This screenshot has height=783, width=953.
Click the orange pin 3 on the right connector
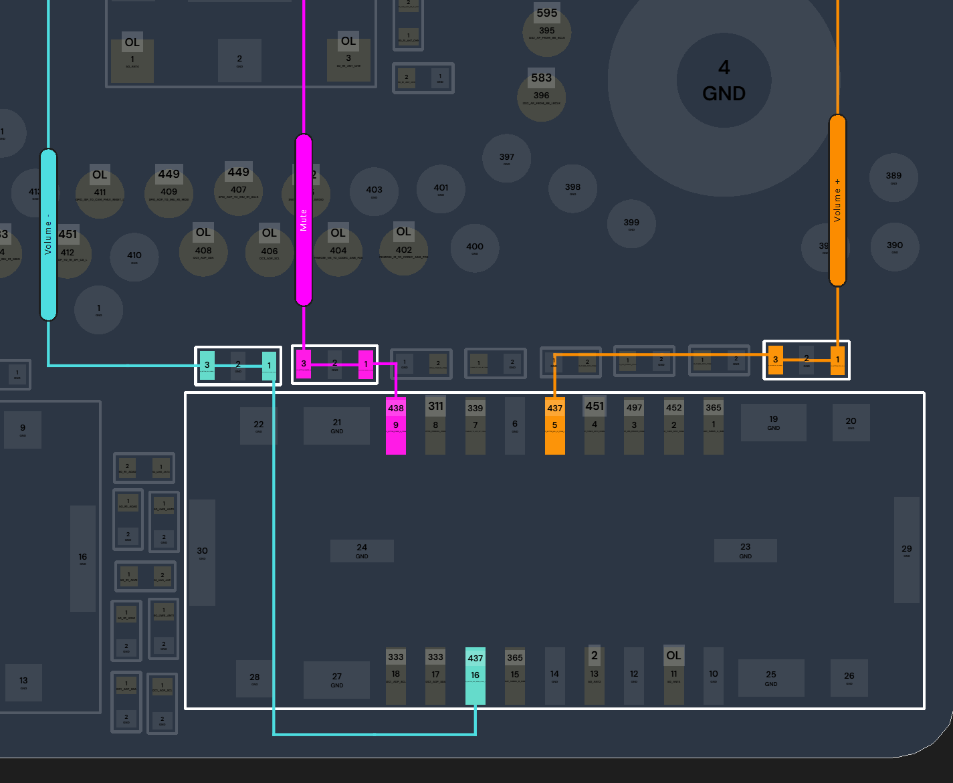tap(776, 359)
